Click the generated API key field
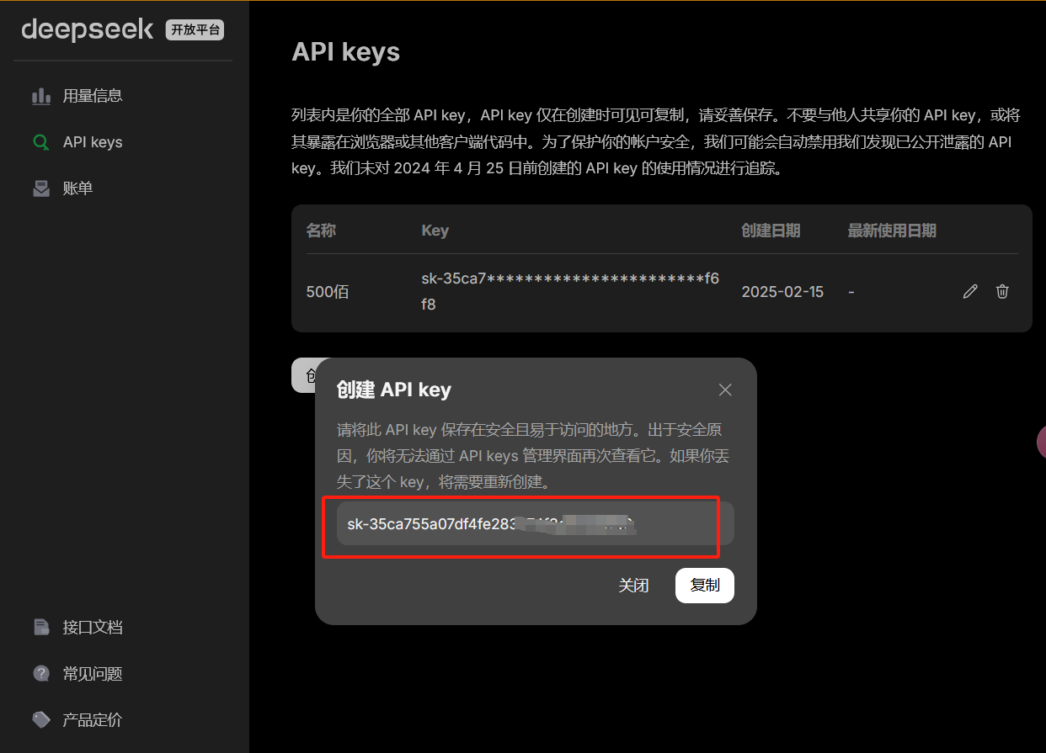 coord(536,524)
